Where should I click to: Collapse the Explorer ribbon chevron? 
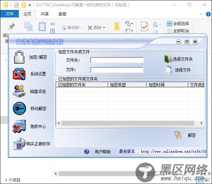click(201, 14)
